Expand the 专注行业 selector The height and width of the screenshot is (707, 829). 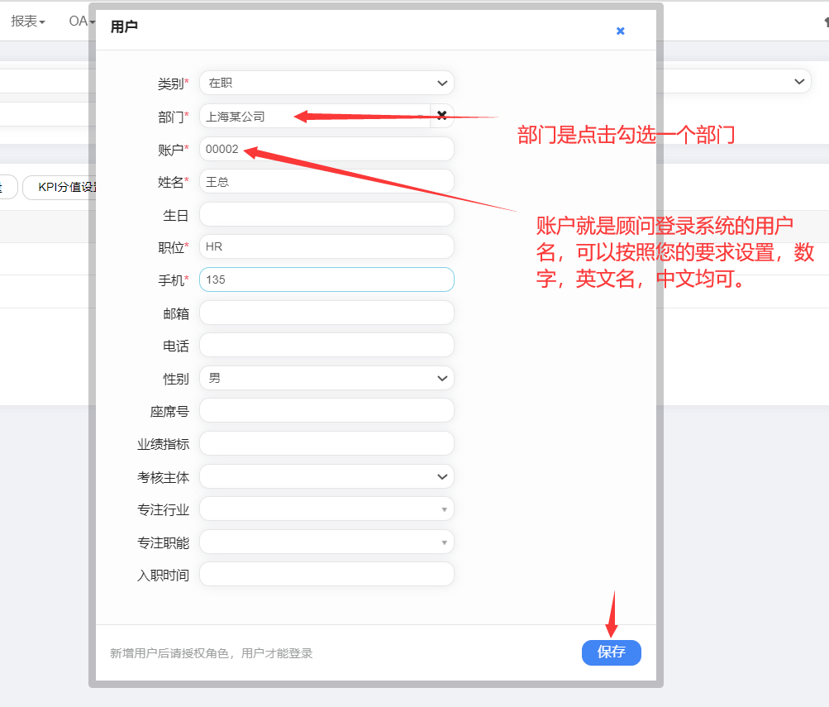tap(326, 509)
